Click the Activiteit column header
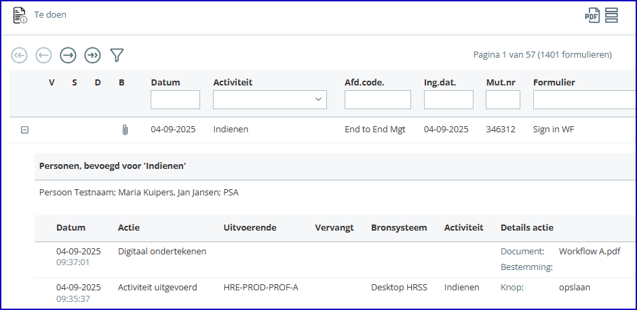This screenshot has width=637, height=310. tap(233, 83)
